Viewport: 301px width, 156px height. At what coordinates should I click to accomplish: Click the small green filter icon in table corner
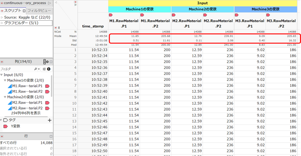76,5
